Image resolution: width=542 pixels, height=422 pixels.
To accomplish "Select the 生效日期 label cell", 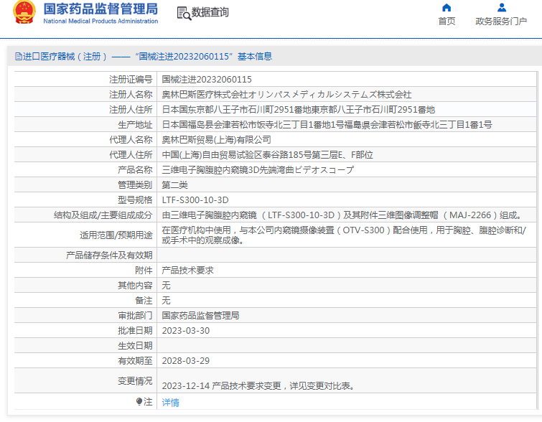I will (x=135, y=346).
